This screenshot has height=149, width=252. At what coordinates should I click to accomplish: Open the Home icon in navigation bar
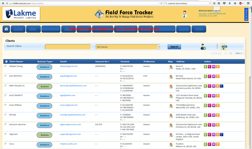click(x=6, y=29)
